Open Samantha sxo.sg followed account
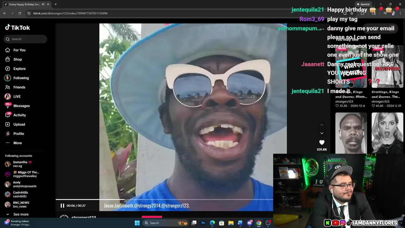 pyautogui.click(x=22, y=164)
